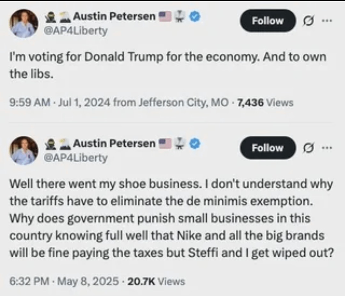Open Grok icon on the second tweet
The height and width of the screenshot is (296, 345).
[308, 148]
